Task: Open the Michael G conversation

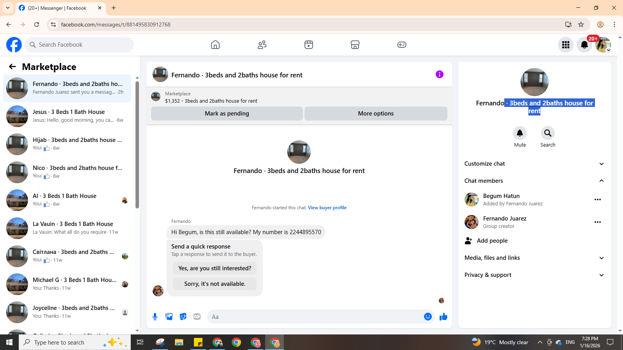Action: (x=67, y=284)
